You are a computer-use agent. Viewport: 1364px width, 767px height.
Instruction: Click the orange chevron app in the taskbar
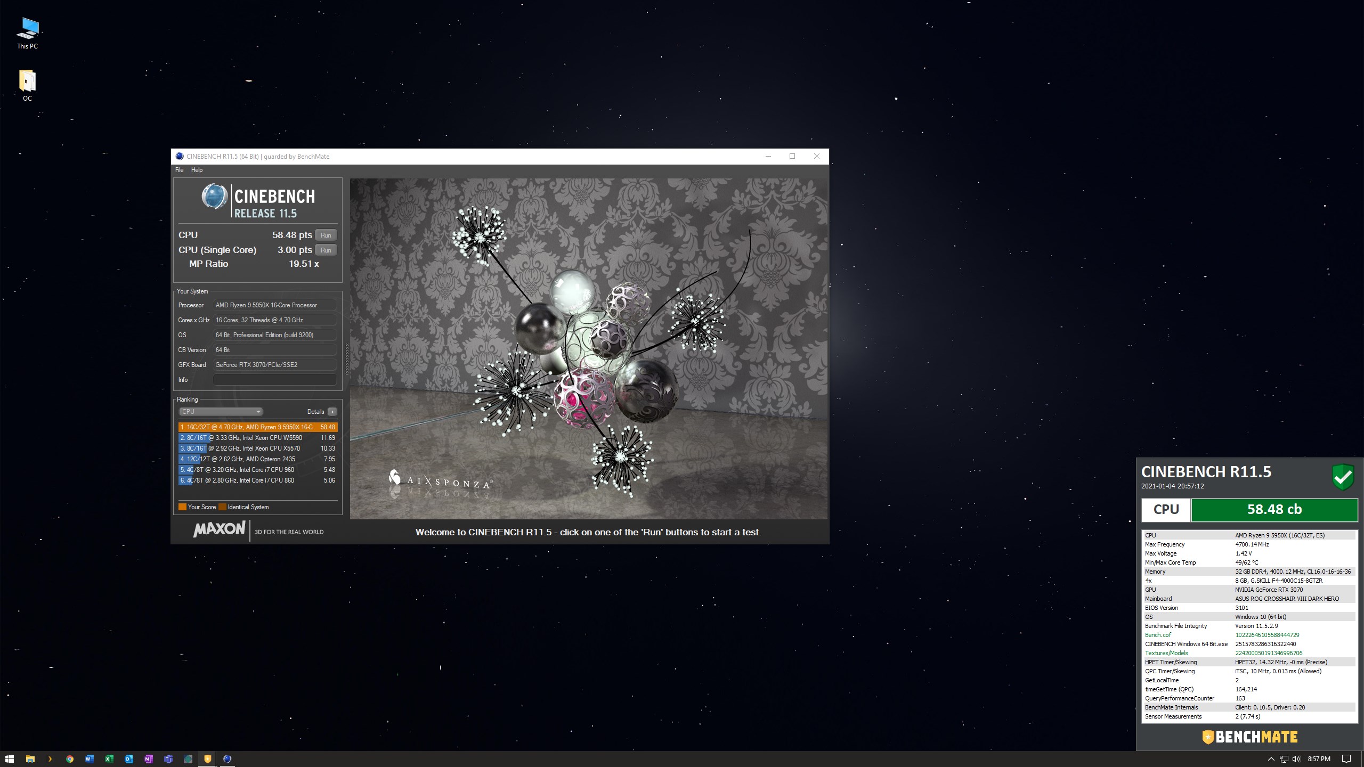coord(50,759)
